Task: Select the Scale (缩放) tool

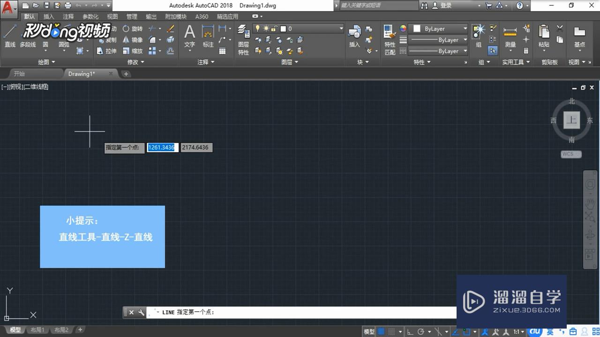Action: pos(133,51)
